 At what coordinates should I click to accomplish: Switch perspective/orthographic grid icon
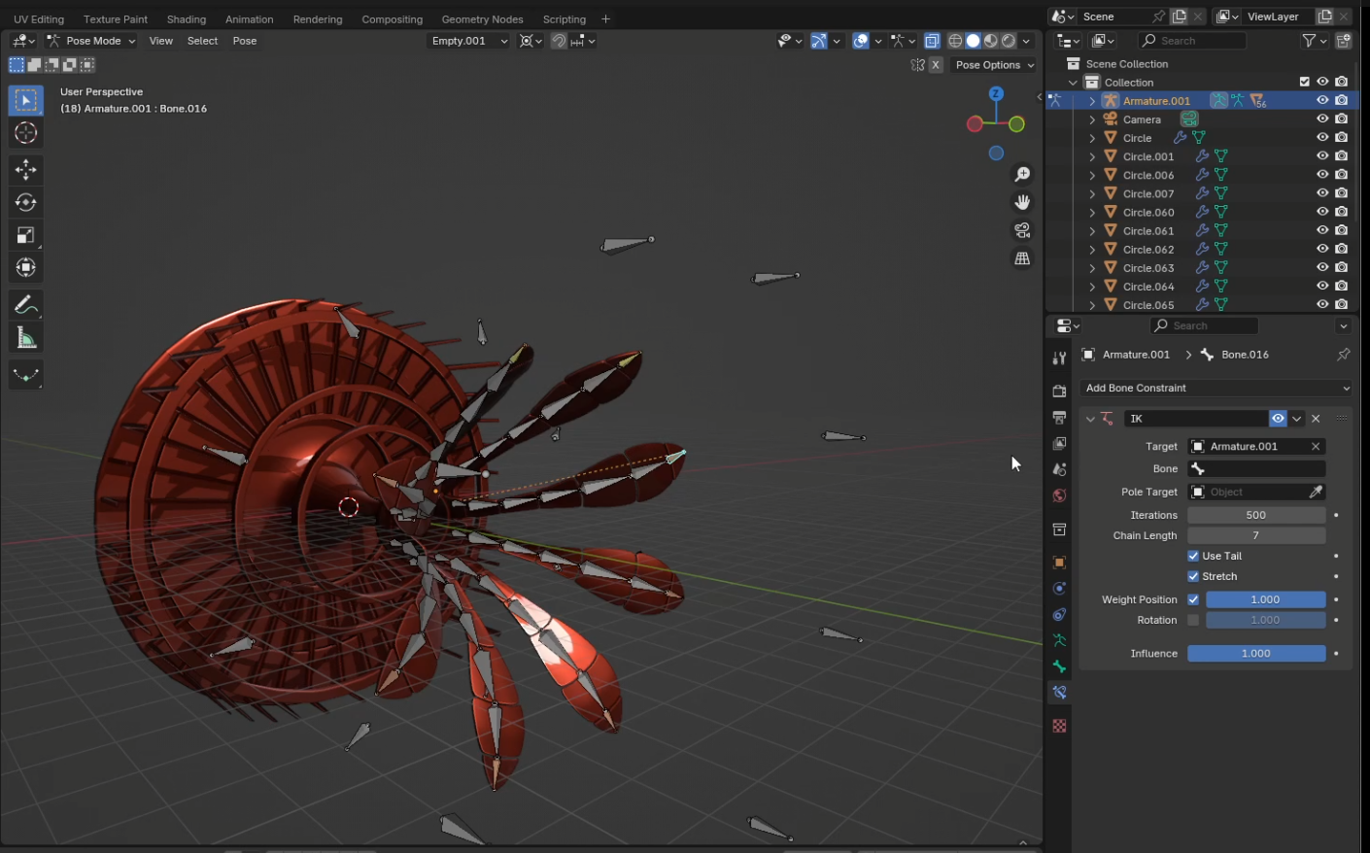click(1022, 258)
